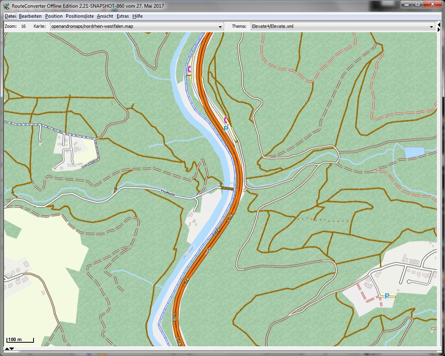
Task: Click the up arrow of the bottom panel divider
Action: click(7, 348)
